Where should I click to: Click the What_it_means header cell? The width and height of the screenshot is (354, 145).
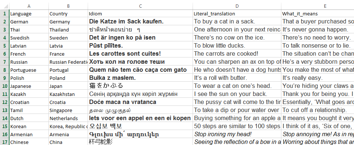pos(317,14)
